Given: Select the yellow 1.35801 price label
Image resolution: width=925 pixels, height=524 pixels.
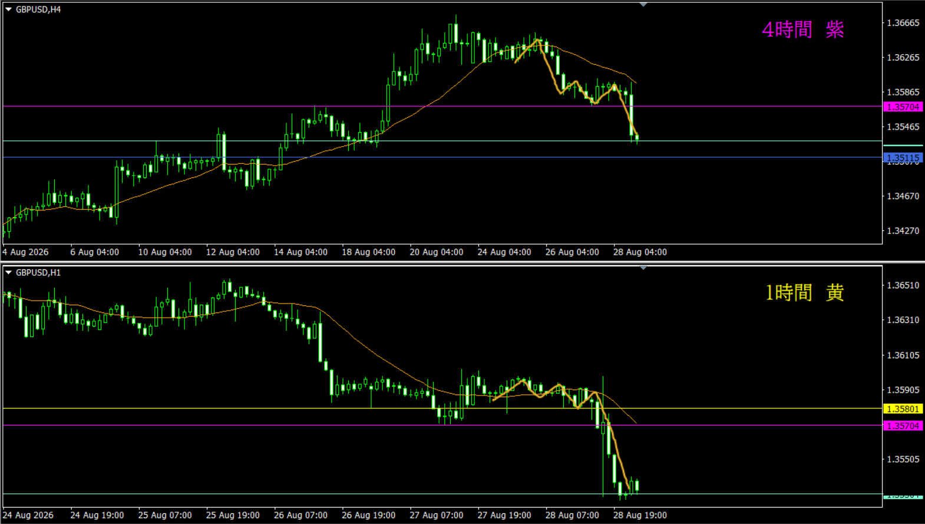Looking at the screenshot, I should pyautogui.click(x=903, y=409).
